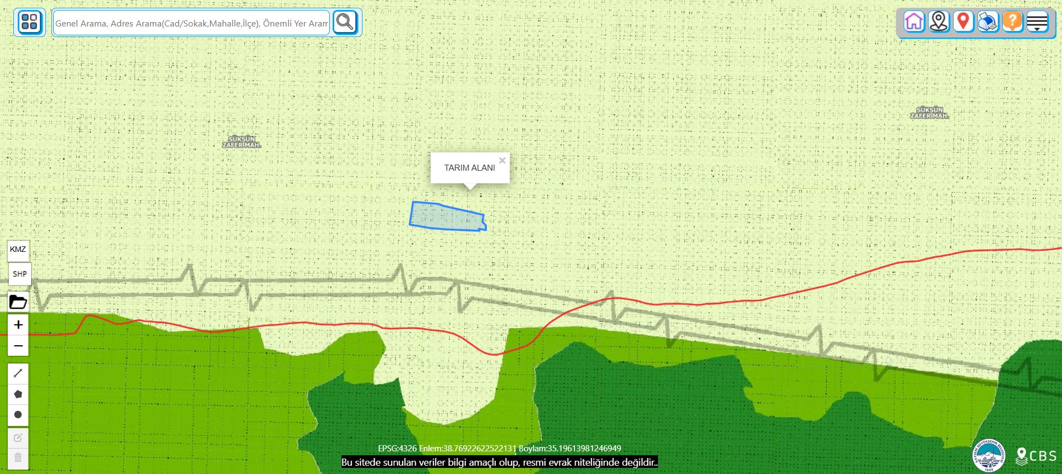Zoom in with the plus button
Image resolution: width=1062 pixels, height=474 pixels.
click(x=18, y=325)
